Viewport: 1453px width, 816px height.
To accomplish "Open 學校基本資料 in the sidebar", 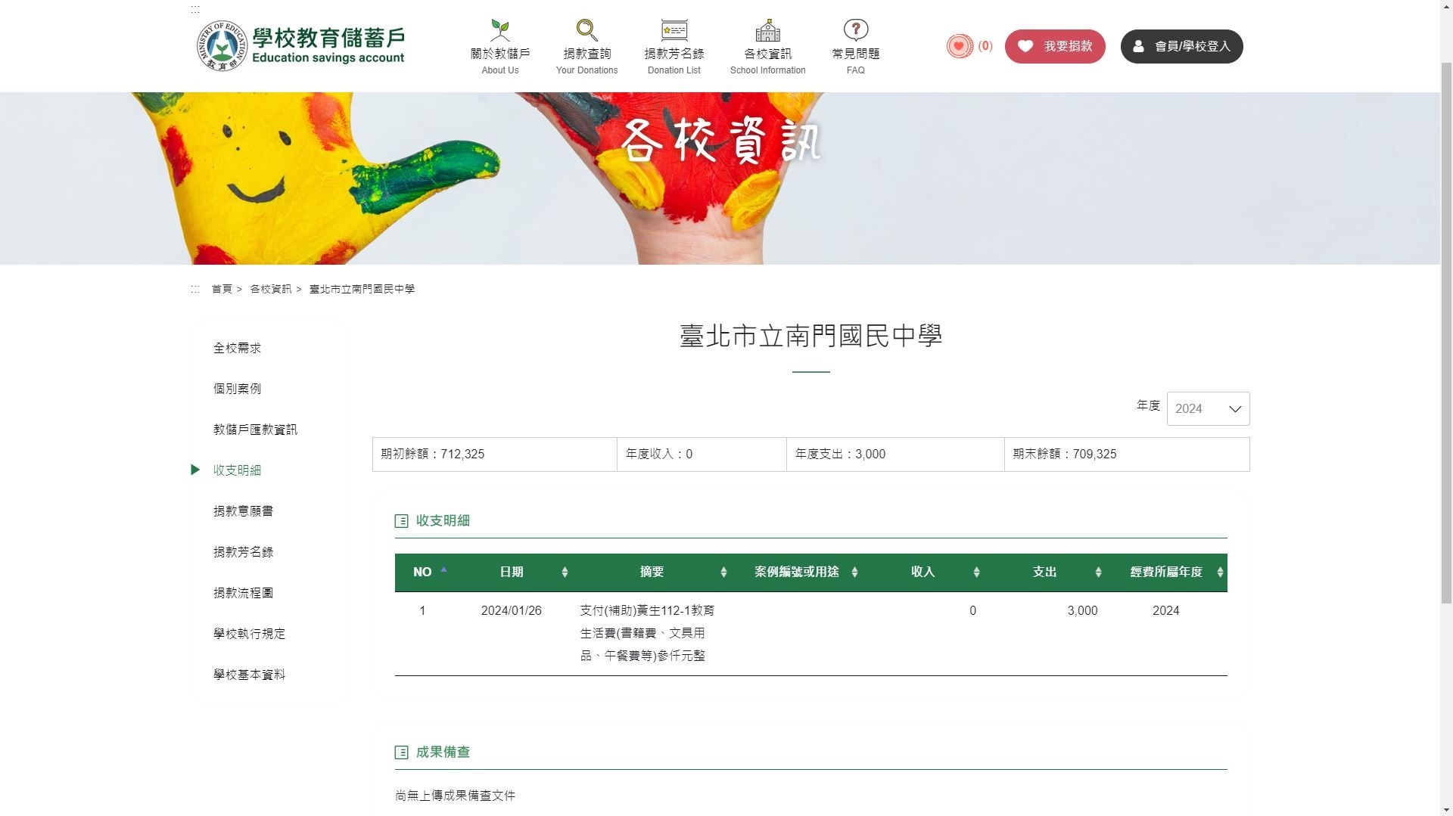I will click(249, 675).
